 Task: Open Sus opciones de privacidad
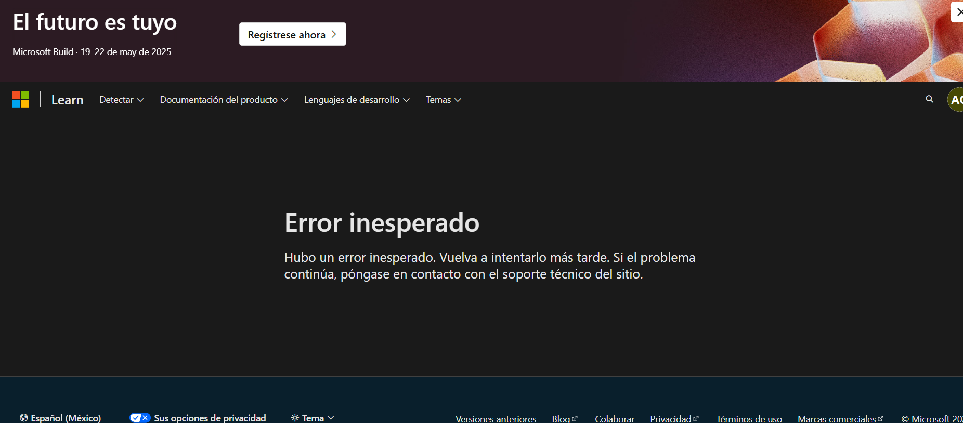tap(198, 418)
